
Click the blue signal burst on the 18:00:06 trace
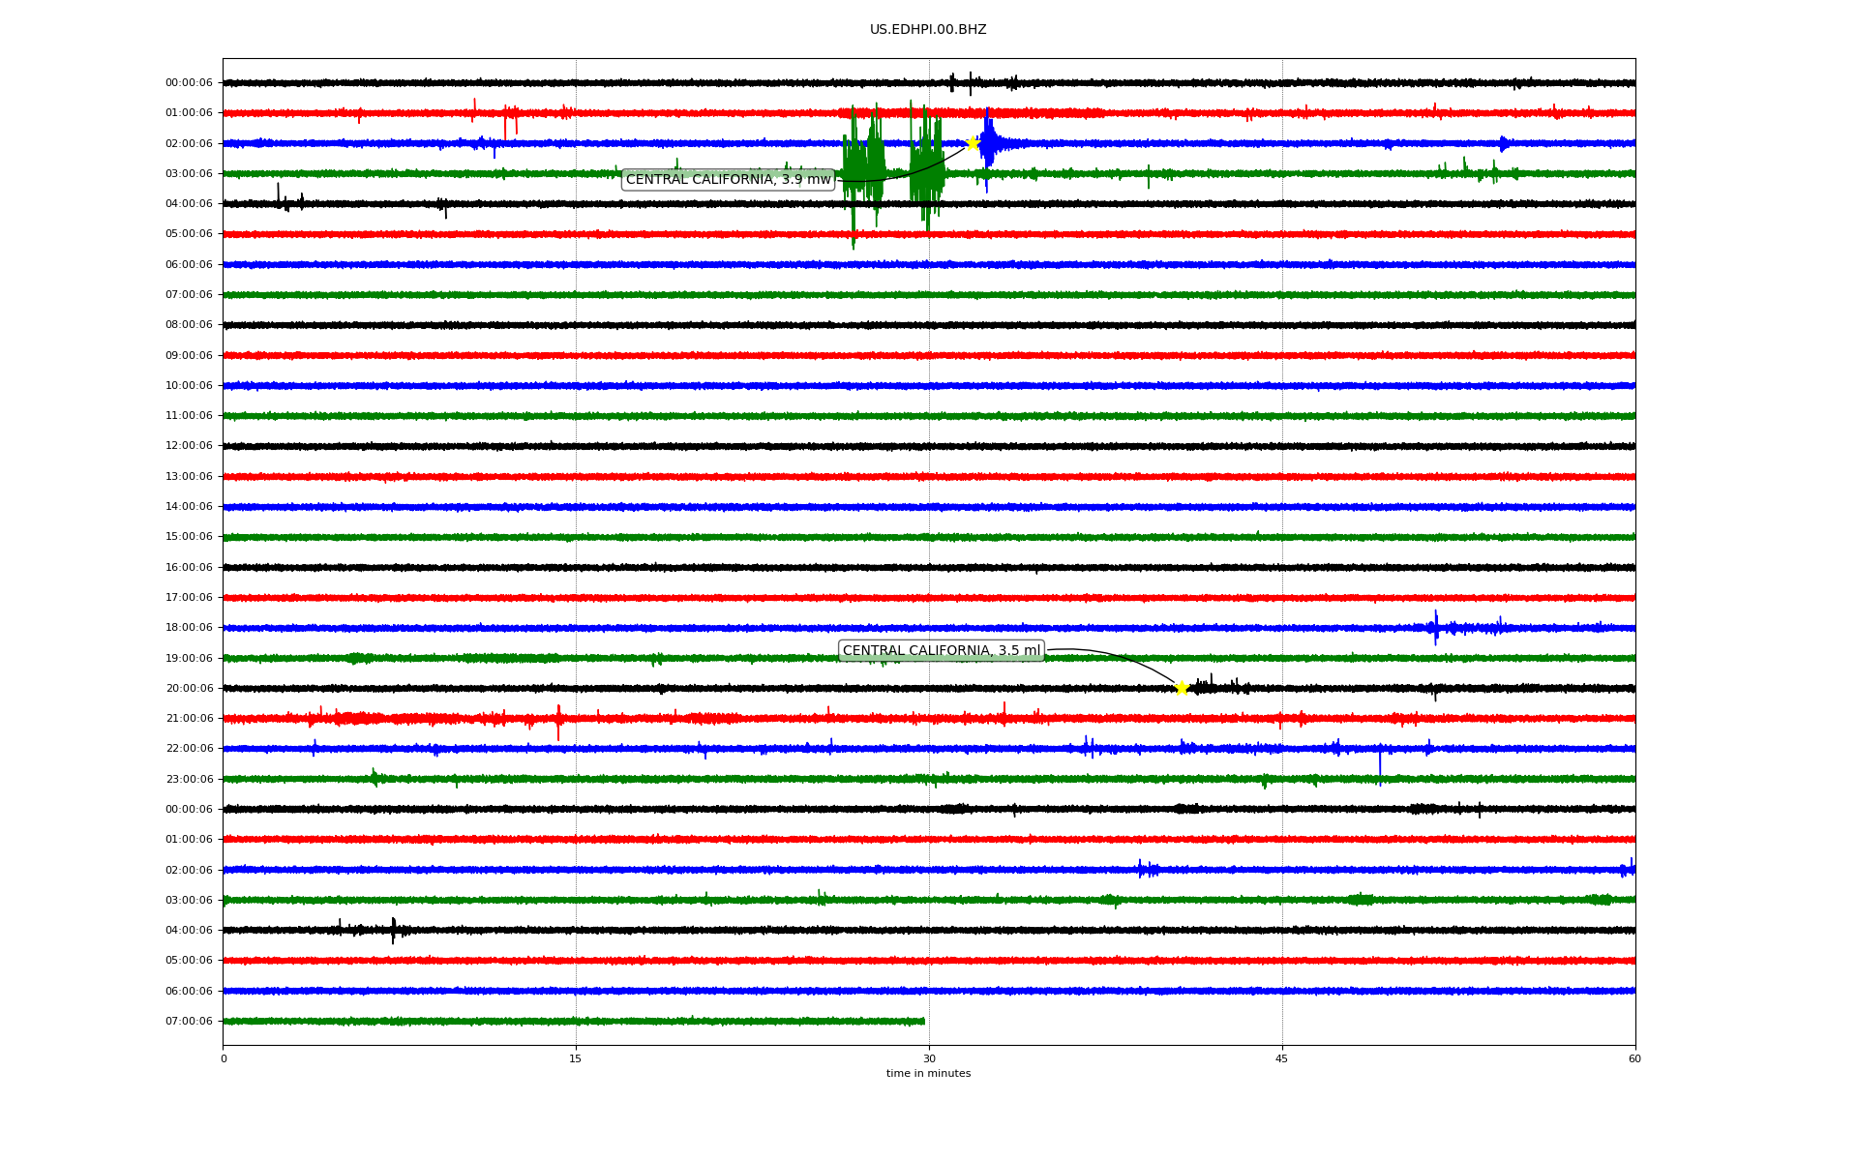click(x=1435, y=628)
